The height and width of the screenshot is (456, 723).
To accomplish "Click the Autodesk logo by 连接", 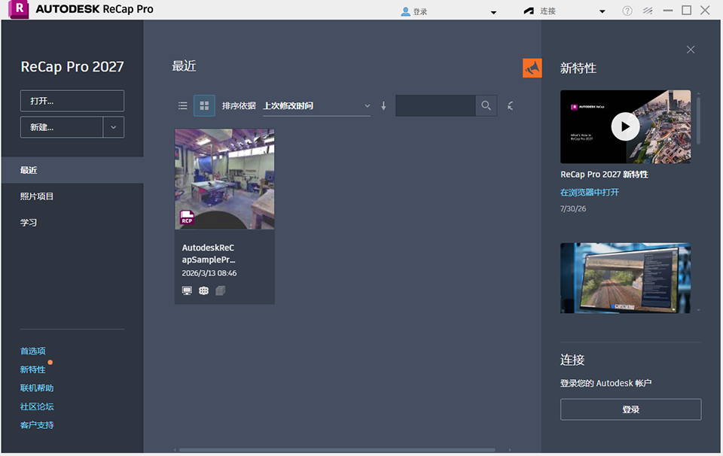I will [529, 11].
